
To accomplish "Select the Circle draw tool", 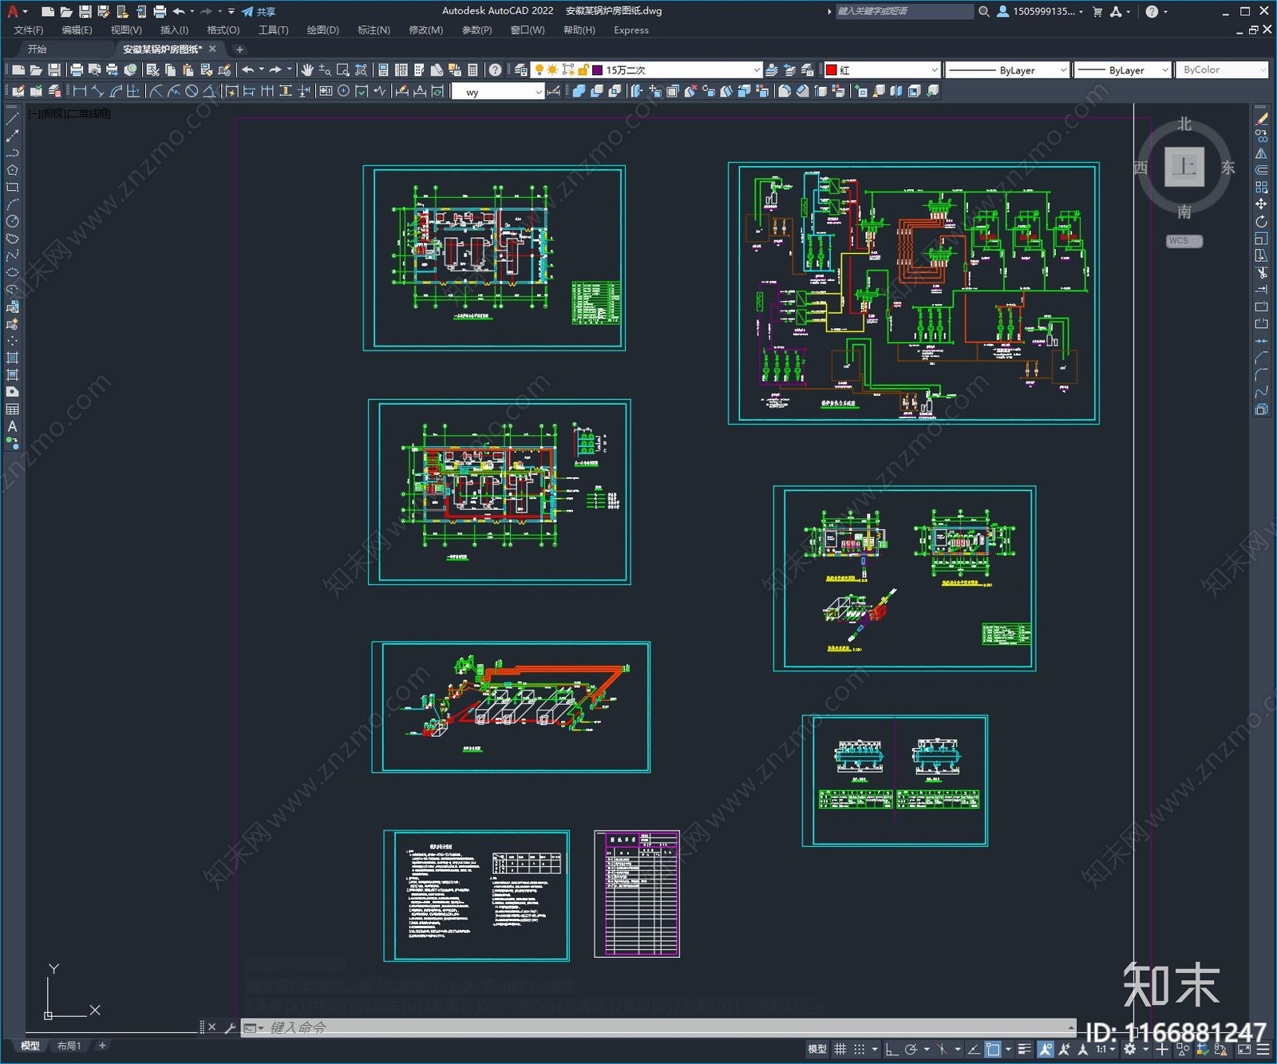I will click(12, 221).
